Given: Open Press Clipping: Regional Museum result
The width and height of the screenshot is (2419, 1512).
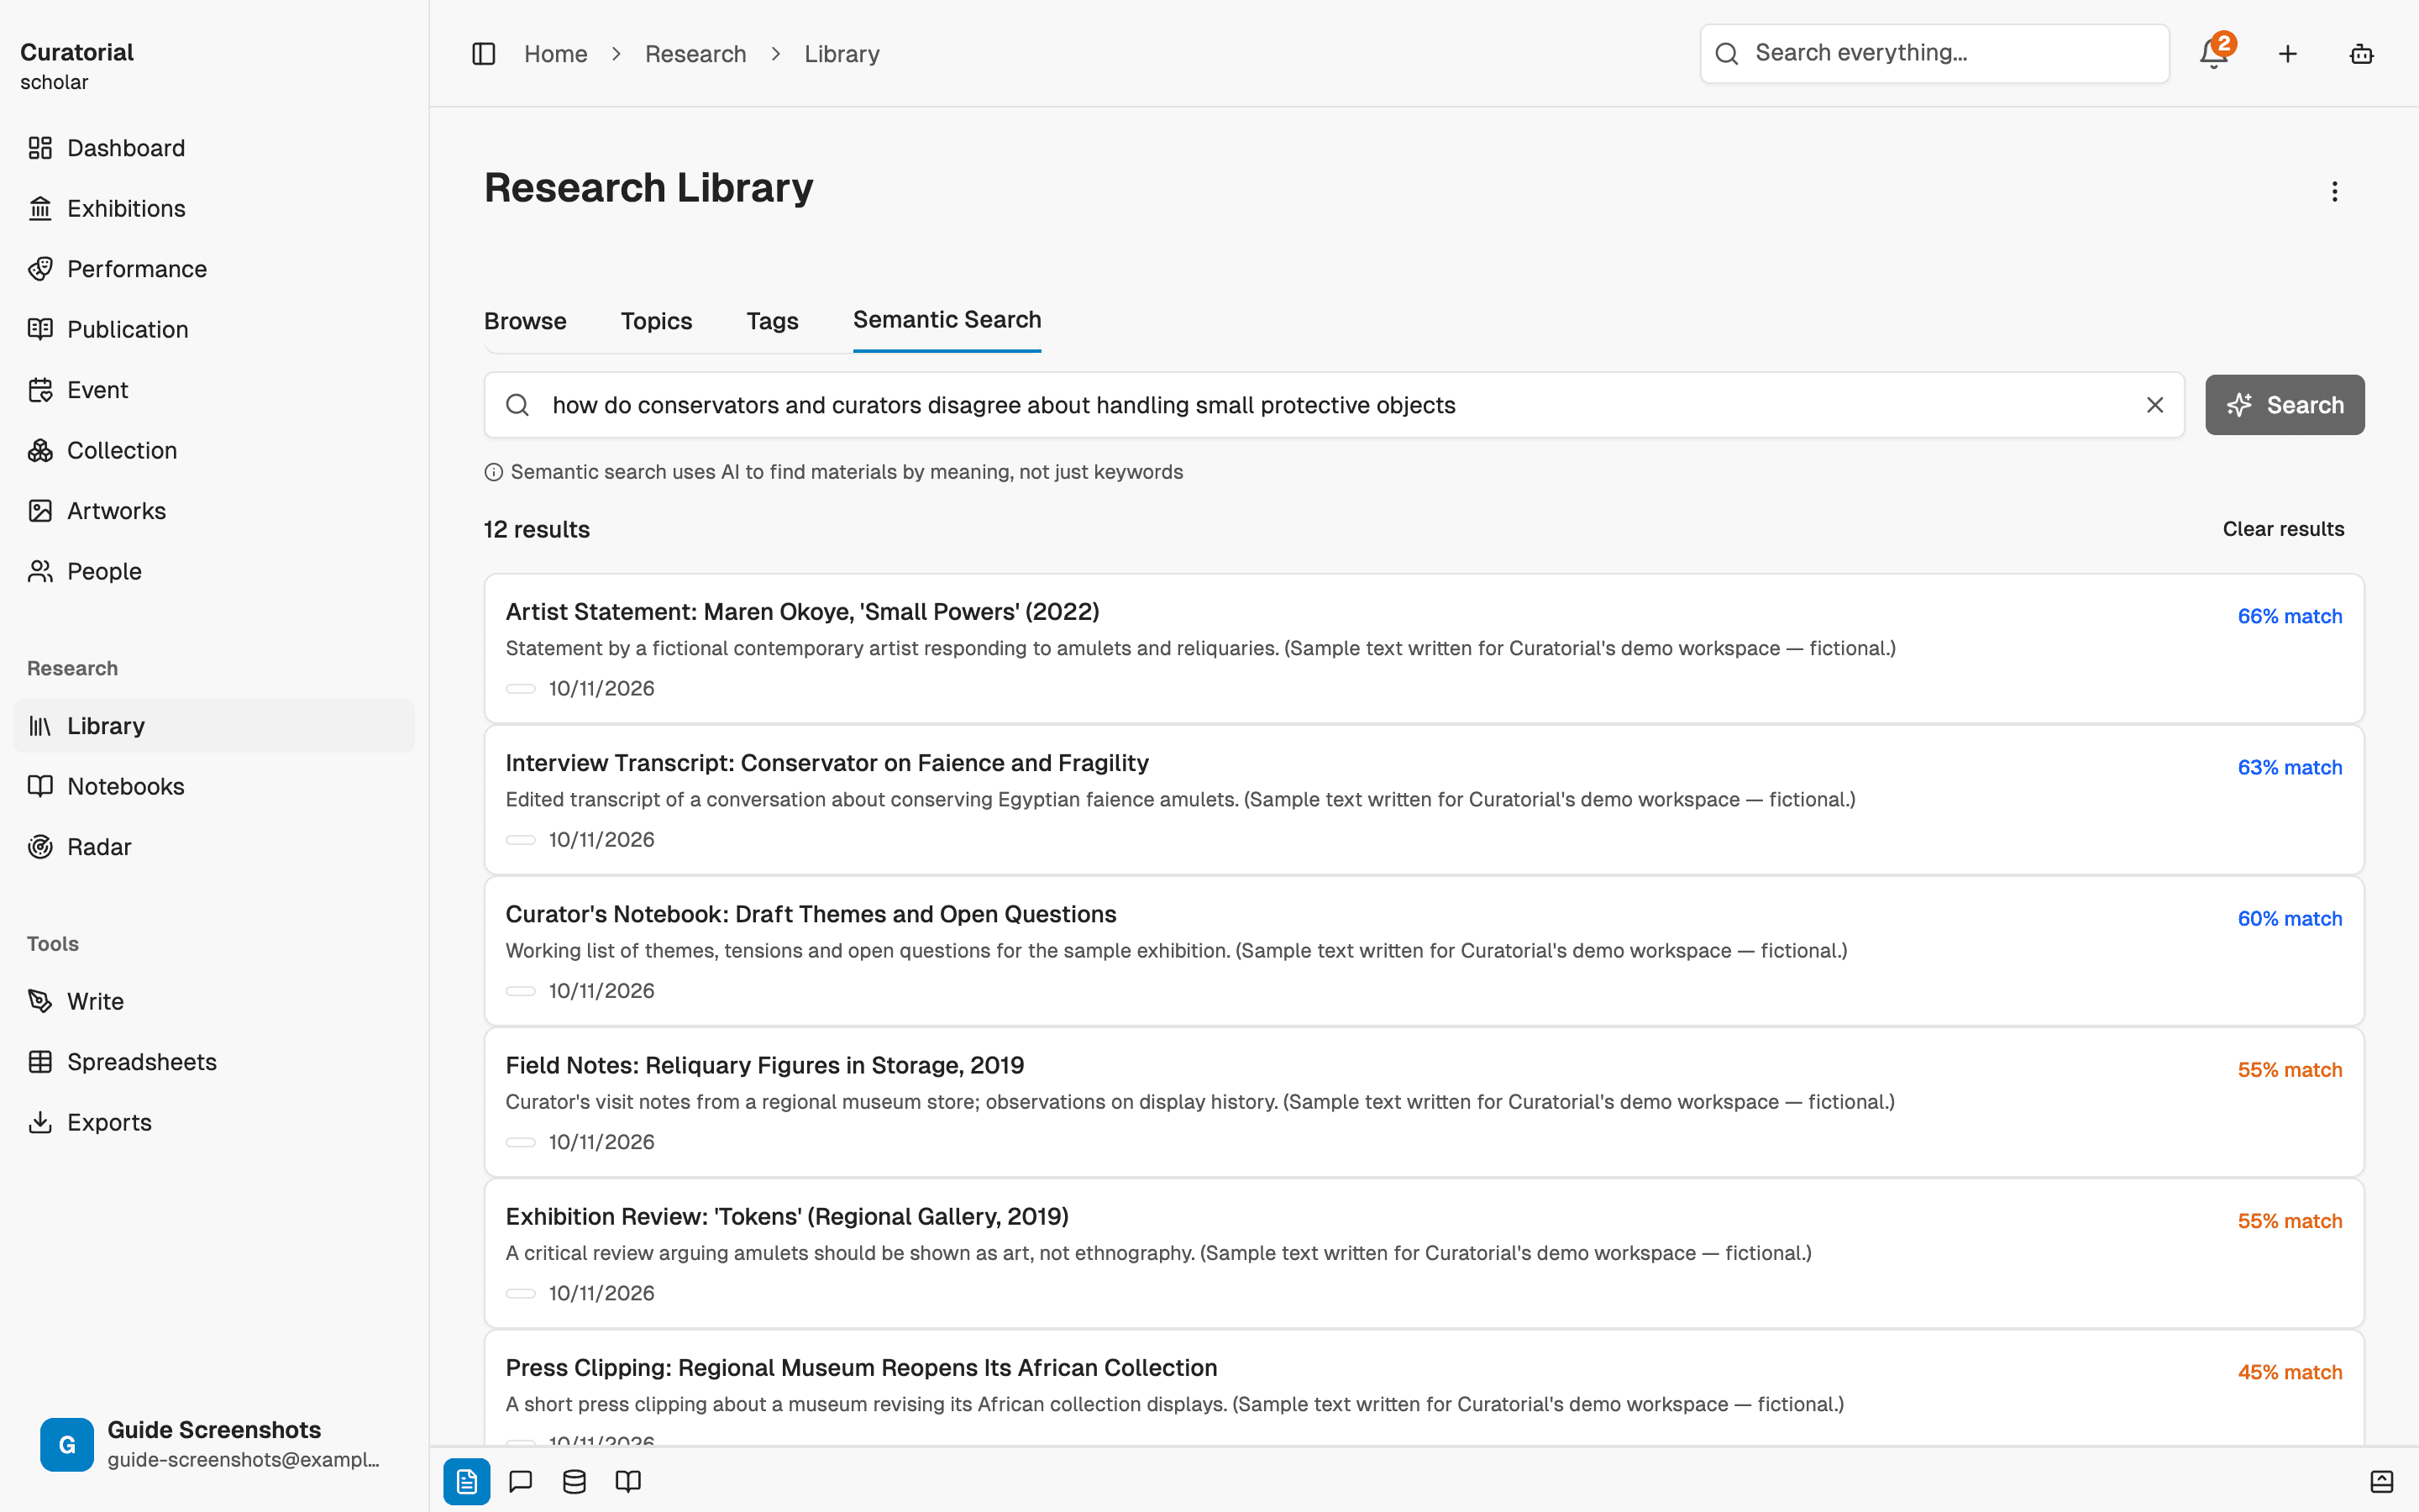Looking at the screenshot, I should [x=1425, y=1388].
